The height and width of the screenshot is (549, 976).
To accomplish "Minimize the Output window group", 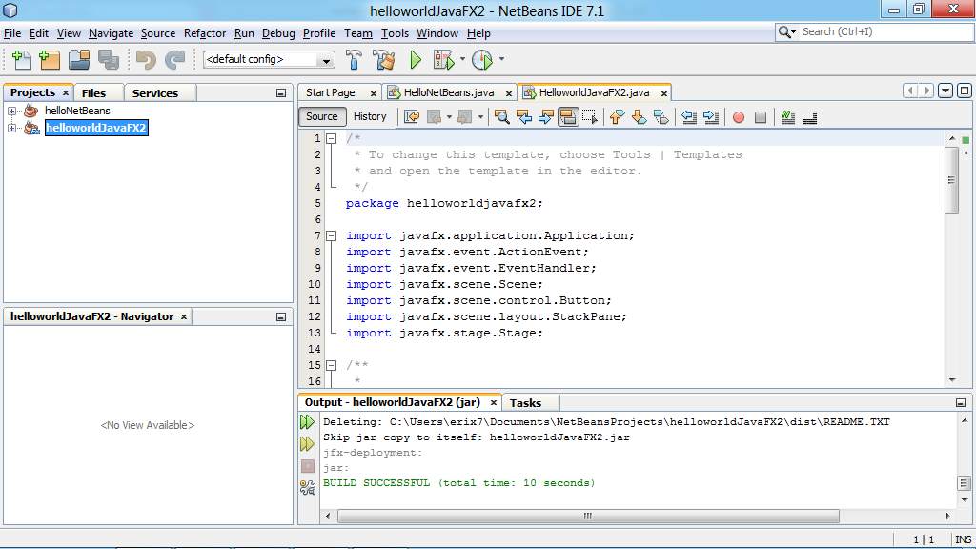I will (961, 403).
